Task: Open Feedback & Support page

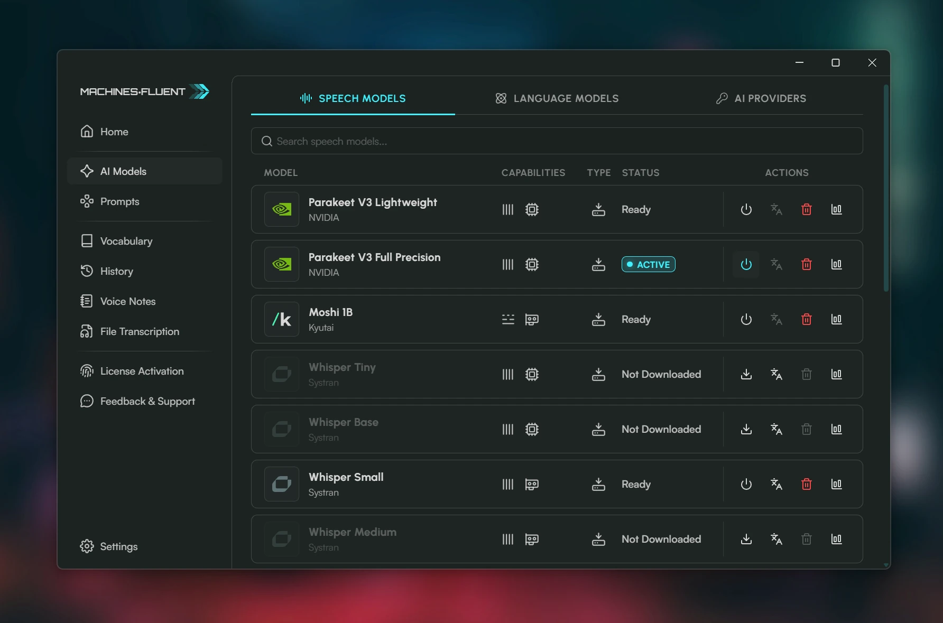Action: 144,401
